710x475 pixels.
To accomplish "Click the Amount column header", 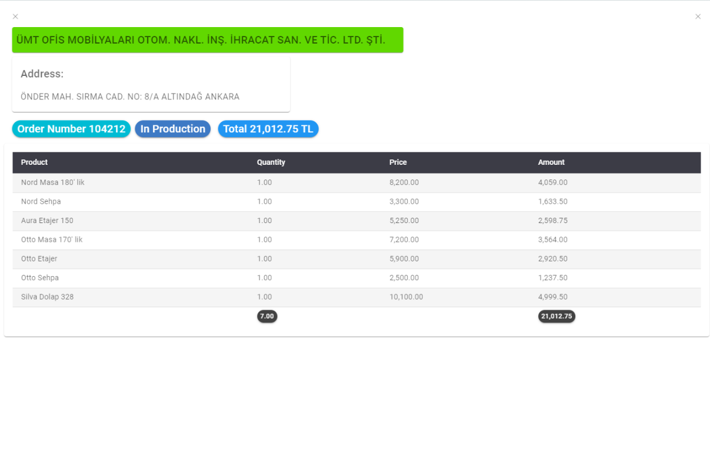I will coord(551,162).
